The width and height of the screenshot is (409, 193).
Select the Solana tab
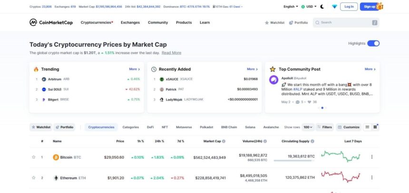tap(250, 127)
